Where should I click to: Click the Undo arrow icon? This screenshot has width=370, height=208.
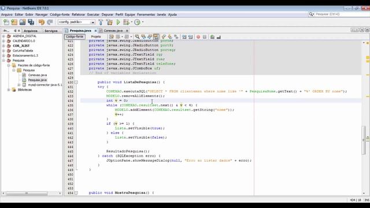click(x=42, y=22)
